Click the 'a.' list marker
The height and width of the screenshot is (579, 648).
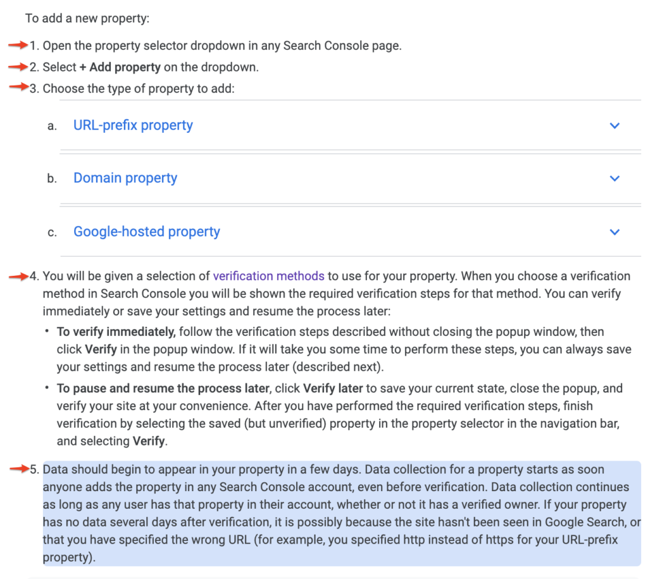point(52,126)
